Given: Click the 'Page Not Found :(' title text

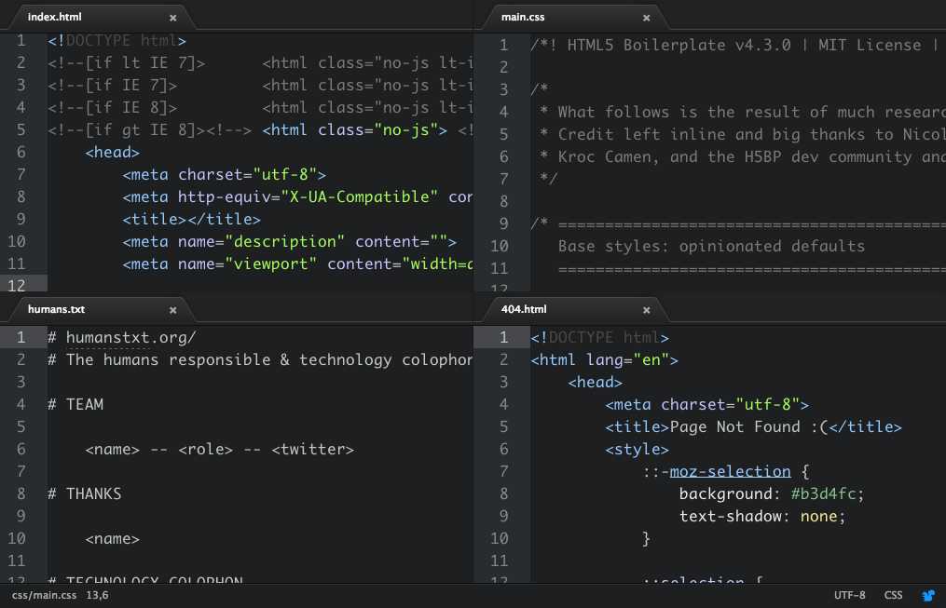Looking at the screenshot, I should (x=748, y=426).
